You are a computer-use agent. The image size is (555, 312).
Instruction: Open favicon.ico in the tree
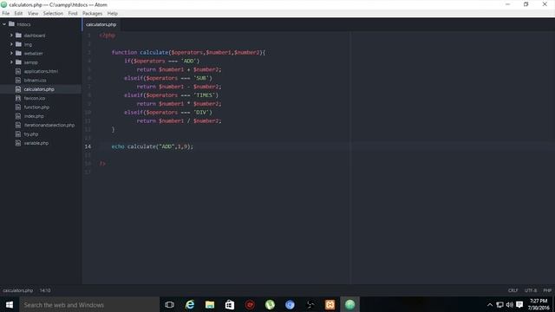coord(35,98)
